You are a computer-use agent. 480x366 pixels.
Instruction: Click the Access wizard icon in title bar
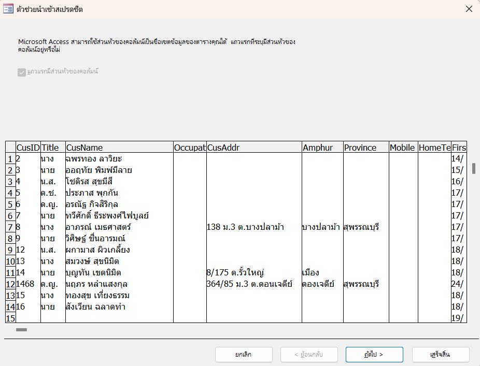[8, 9]
